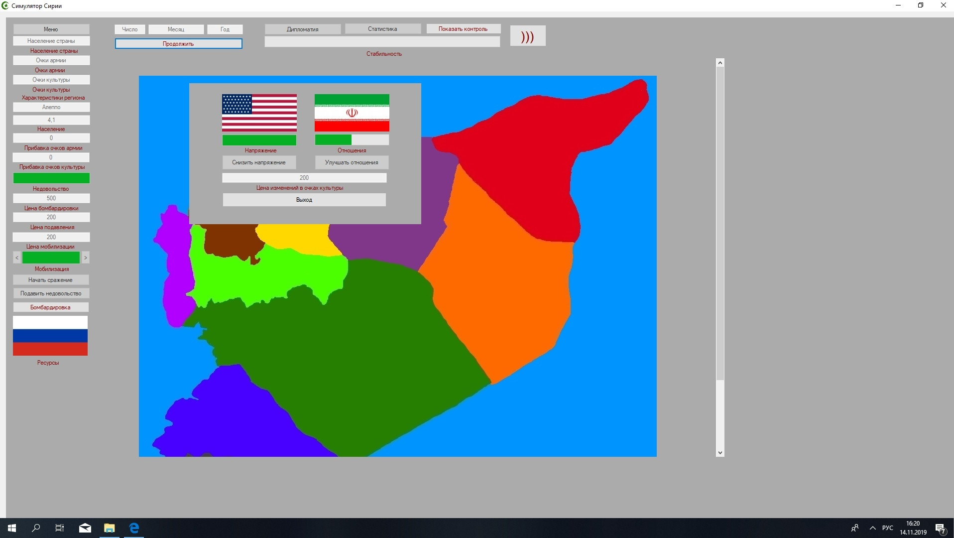This screenshot has width=954, height=538.
Task: Open Mail app from the taskbar
Action: [x=85, y=528]
